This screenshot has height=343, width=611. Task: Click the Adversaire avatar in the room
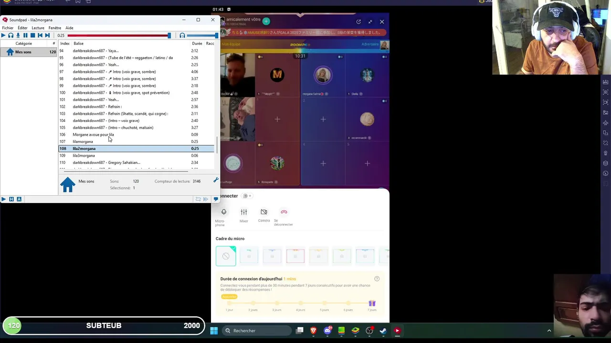click(x=384, y=45)
